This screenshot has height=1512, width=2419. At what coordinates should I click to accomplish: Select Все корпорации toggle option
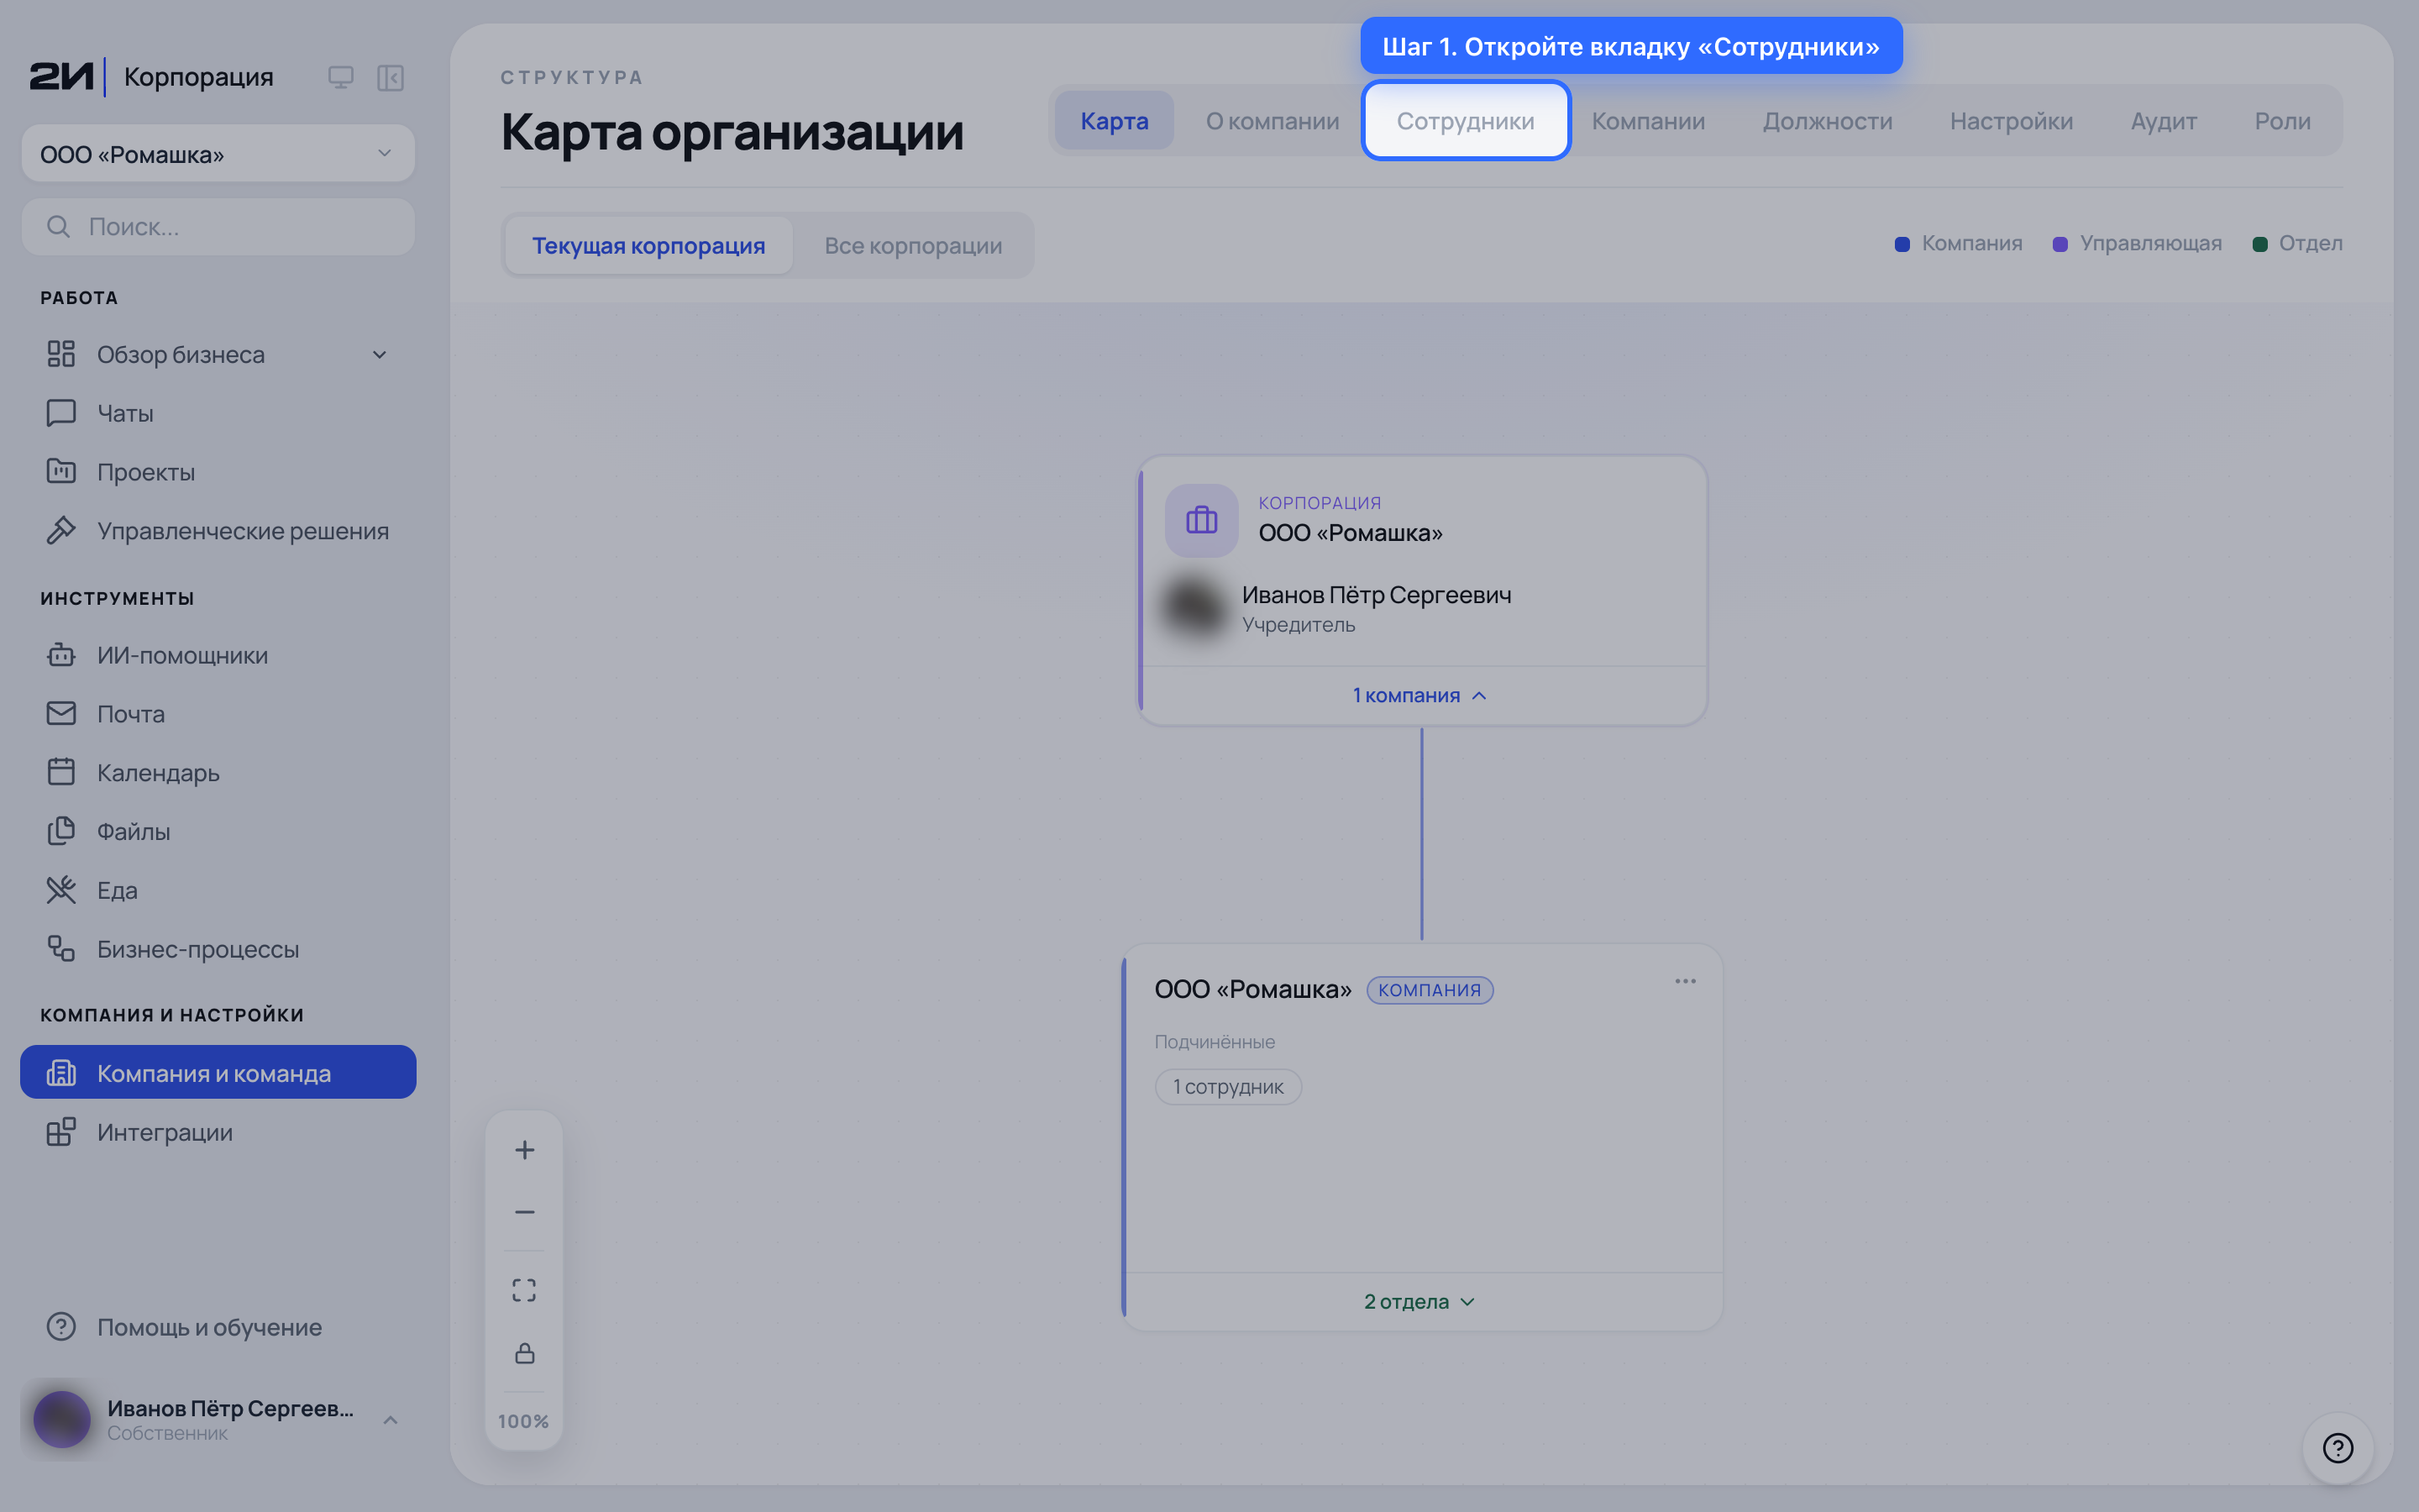tap(913, 245)
